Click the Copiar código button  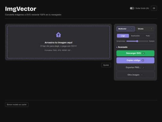click(135, 60)
